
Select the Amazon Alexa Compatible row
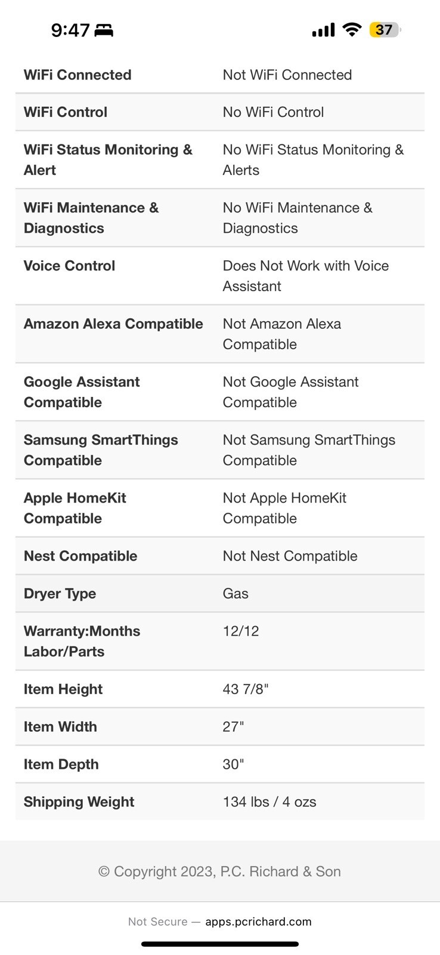click(220, 334)
